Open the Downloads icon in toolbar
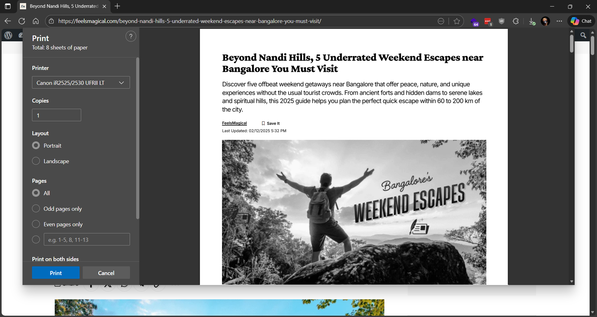The width and height of the screenshot is (597, 317). pos(532,21)
